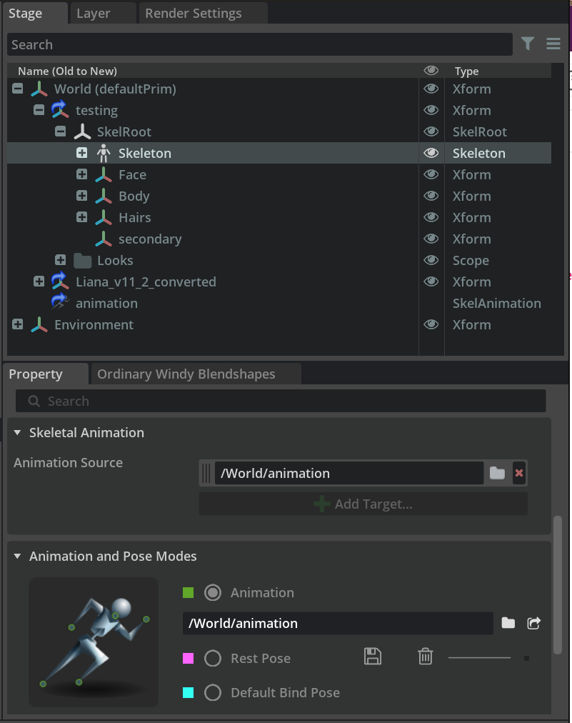Viewport: 572px width, 723px height.
Task: Click the save icon next to Rest Pose
Action: [x=372, y=657]
